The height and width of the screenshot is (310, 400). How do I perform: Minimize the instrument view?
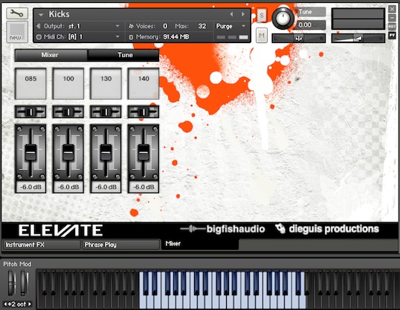pos(392,18)
